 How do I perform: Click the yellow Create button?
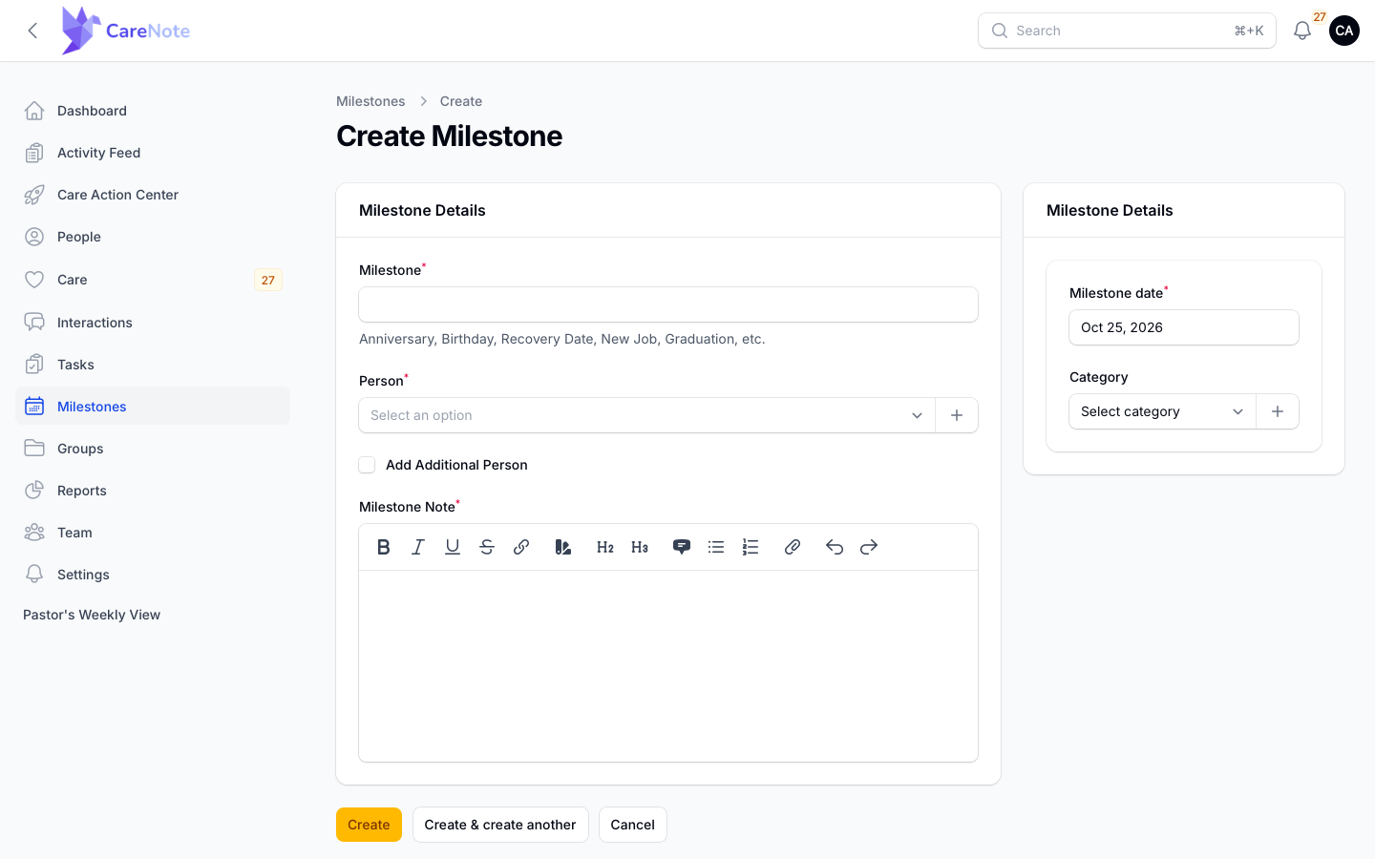click(369, 825)
